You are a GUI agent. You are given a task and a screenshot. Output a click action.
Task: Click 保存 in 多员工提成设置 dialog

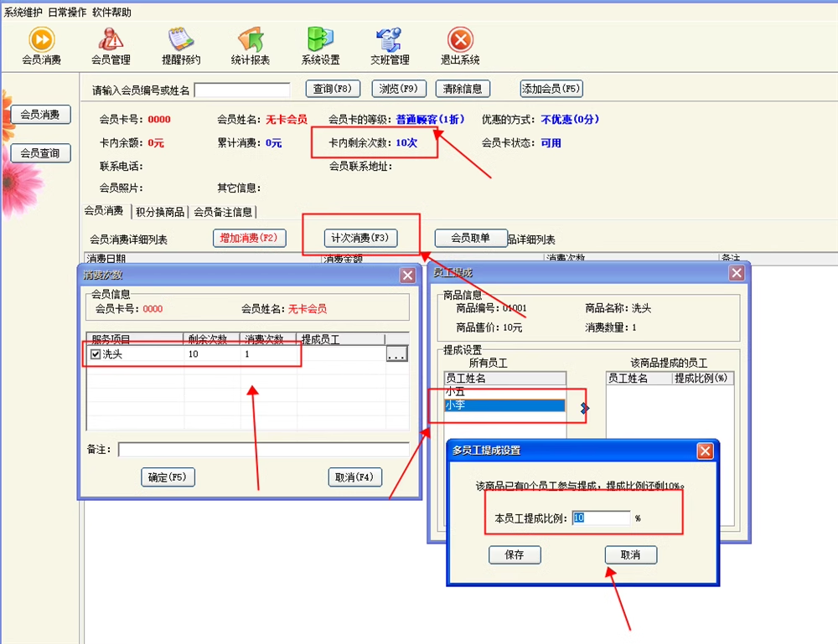click(515, 555)
